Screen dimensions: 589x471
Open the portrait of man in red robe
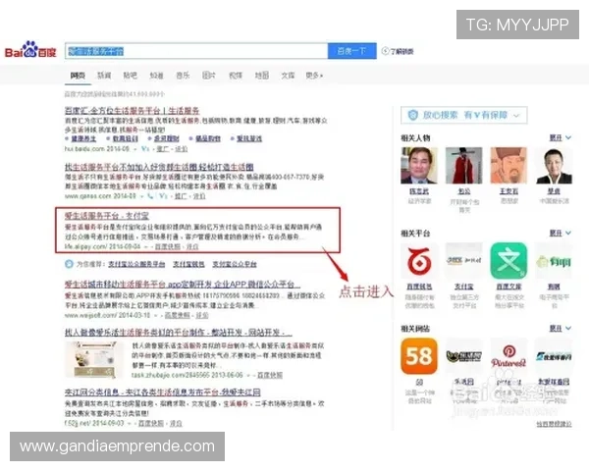tap(464, 165)
